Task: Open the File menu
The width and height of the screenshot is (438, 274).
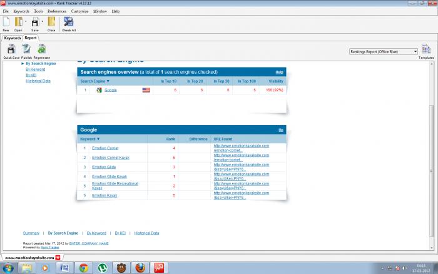Action: (x=6, y=11)
